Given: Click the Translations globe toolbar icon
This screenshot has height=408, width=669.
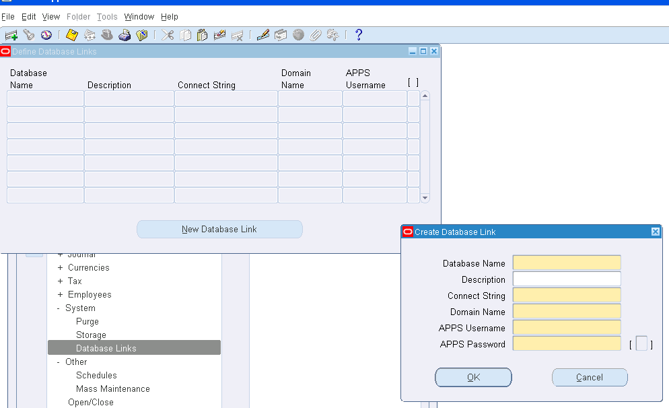Looking at the screenshot, I should click(x=298, y=35).
